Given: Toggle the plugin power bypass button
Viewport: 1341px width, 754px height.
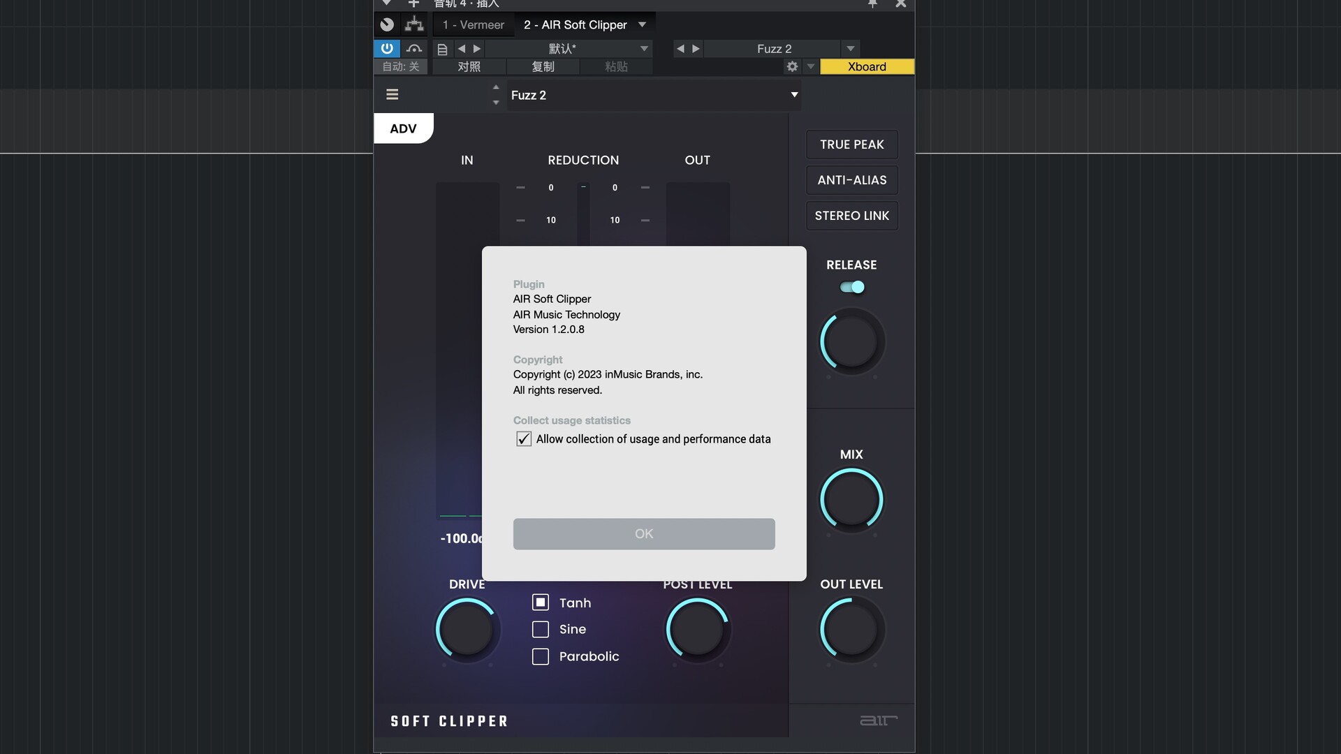Looking at the screenshot, I should pyautogui.click(x=387, y=49).
